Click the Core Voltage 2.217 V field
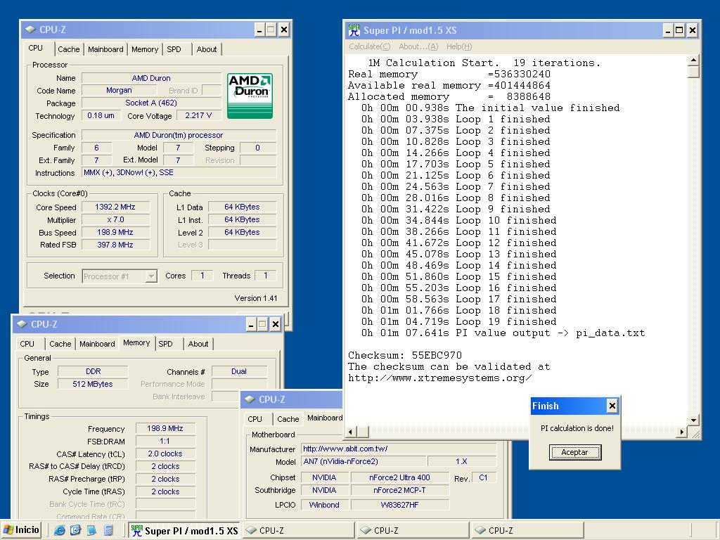Screen dimensions: 720x540 [198, 116]
